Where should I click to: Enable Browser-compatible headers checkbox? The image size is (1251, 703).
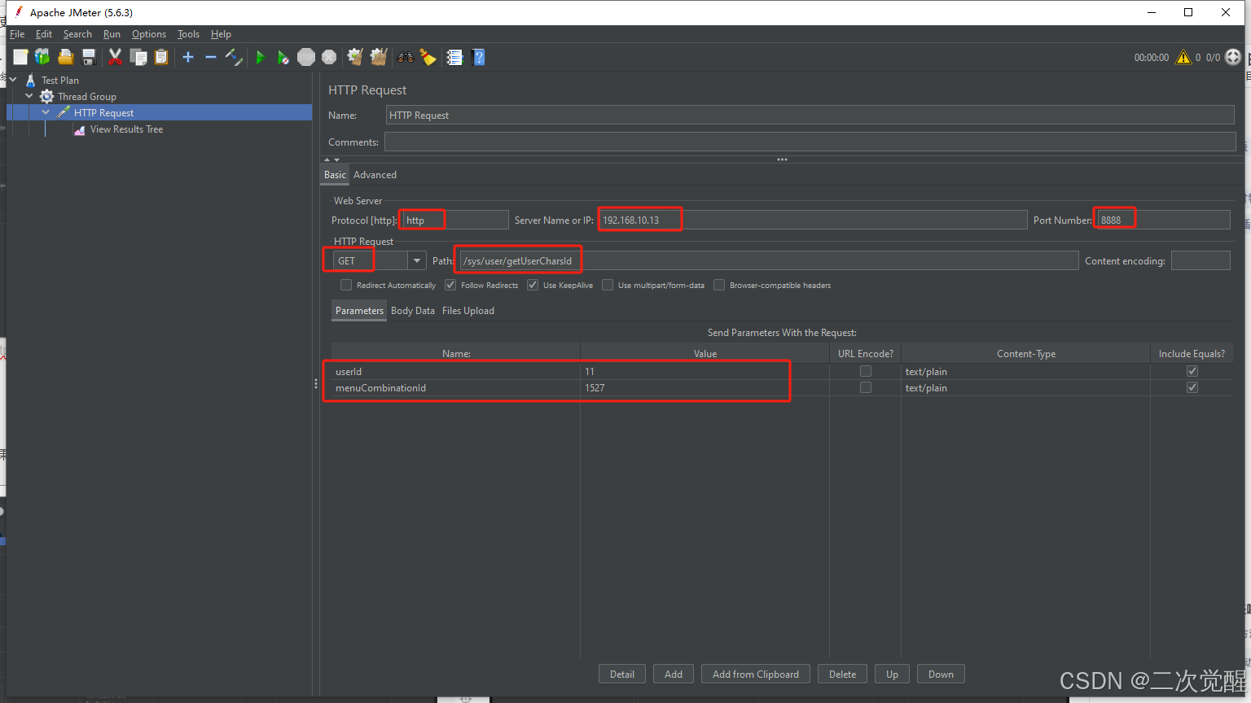[x=719, y=285]
